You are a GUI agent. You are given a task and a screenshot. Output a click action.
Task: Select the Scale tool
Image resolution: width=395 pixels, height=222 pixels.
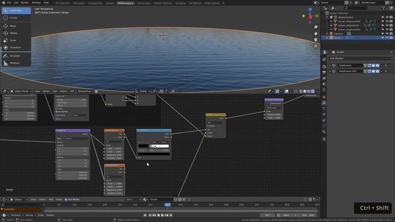(17, 40)
